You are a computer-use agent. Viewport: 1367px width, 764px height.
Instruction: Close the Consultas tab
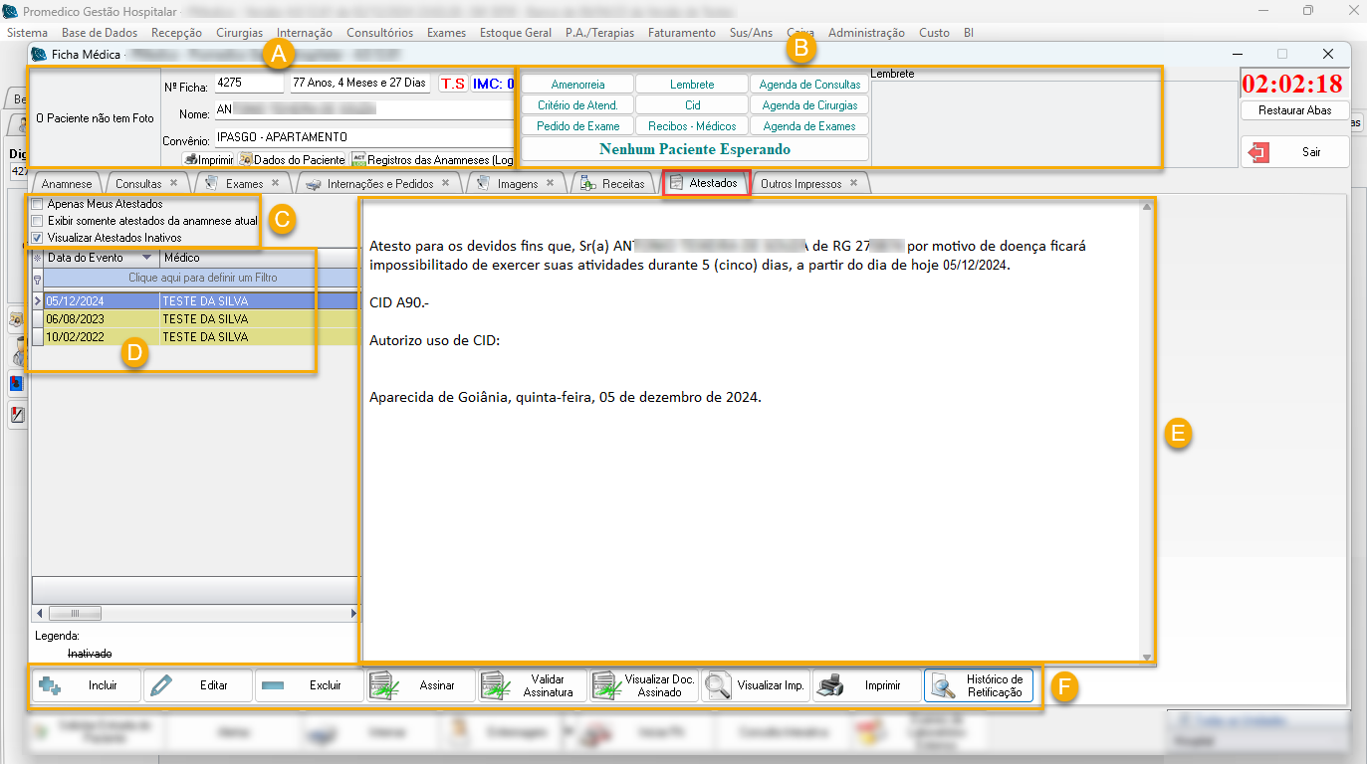tap(173, 183)
